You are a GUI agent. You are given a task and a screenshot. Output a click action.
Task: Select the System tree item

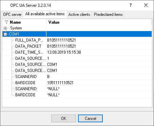point(16,28)
